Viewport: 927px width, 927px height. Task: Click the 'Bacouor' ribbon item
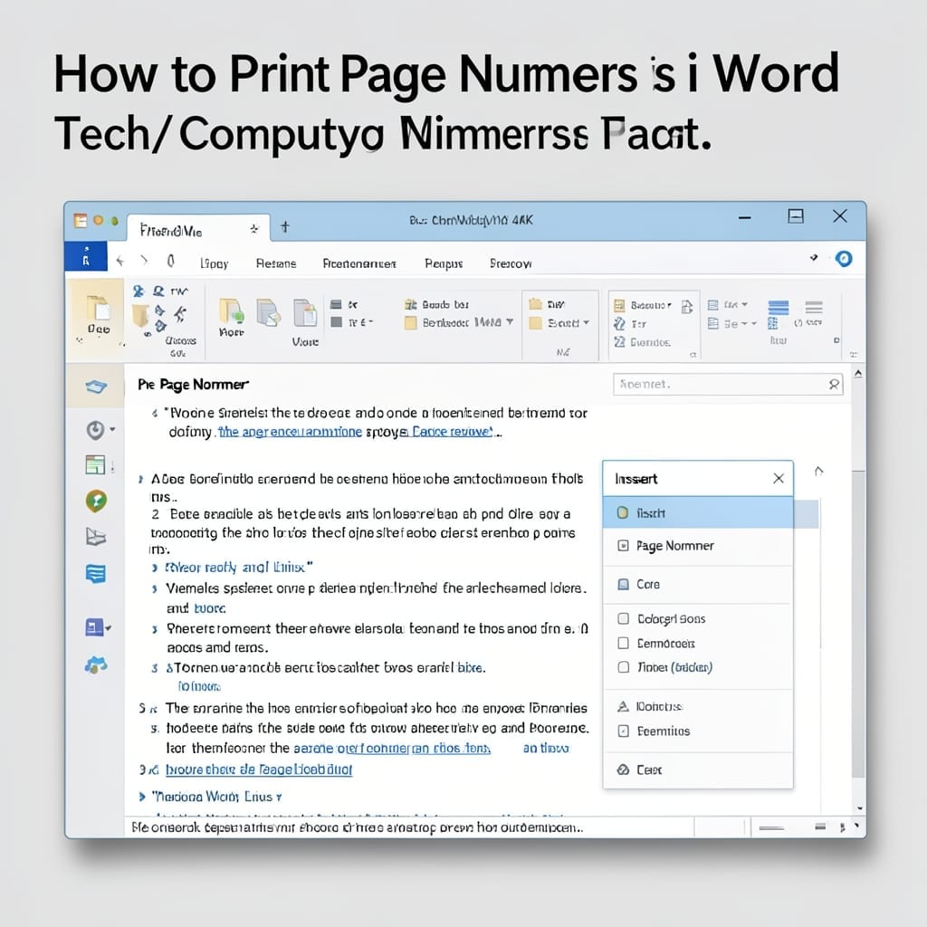pyautogui.click(x=643, y=305)
